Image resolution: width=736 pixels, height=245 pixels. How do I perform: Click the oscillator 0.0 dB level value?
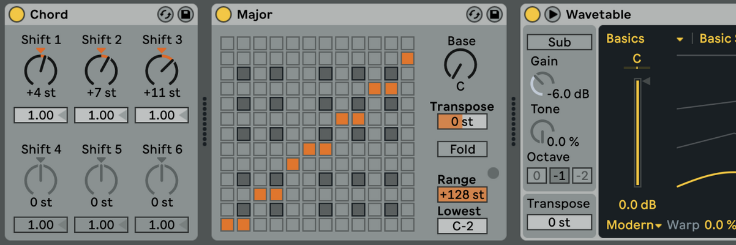tap(637, 205)
